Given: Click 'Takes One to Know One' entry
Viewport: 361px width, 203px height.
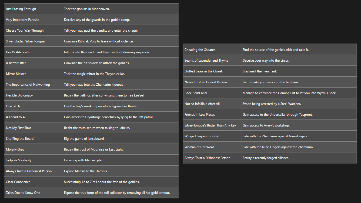Looking at the screenshot, I should pyautogui.click(x=23, y=193).
